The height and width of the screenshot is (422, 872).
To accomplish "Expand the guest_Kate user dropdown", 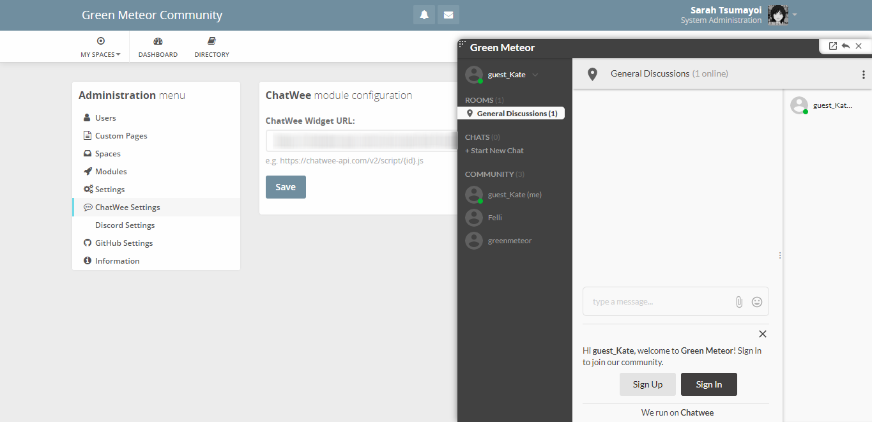I will [x=535, y=75].
